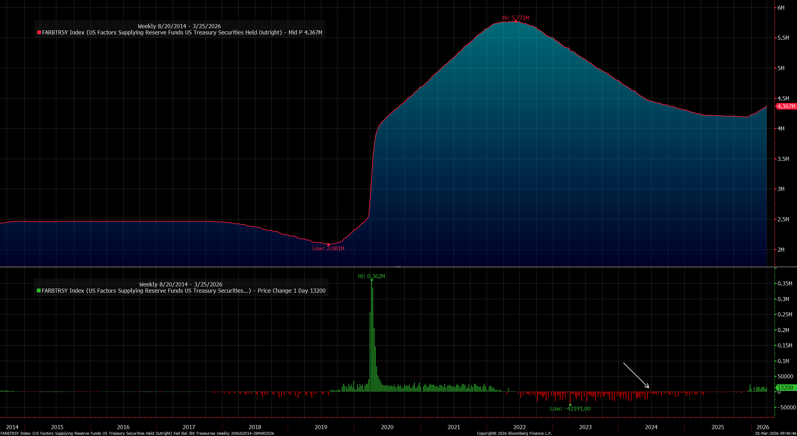Click the 2026 label on the time axis
Image resolution: width=797 pixels, height=436 pixels.
(x=763, y=427)
